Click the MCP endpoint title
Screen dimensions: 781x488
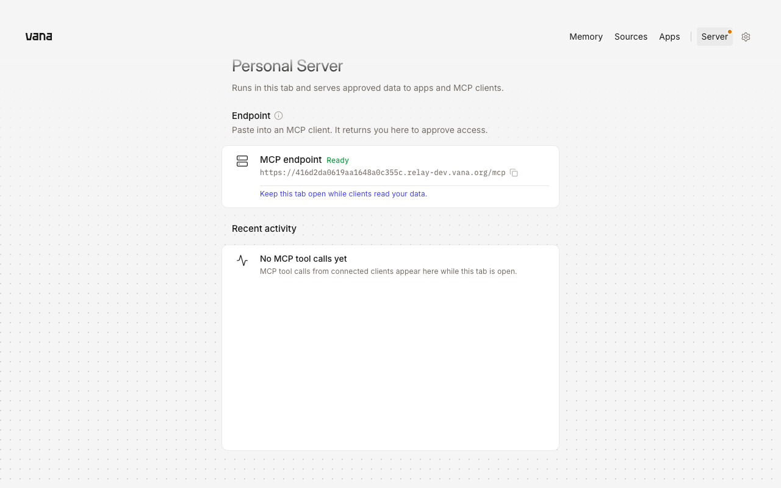tap(290, 160)
